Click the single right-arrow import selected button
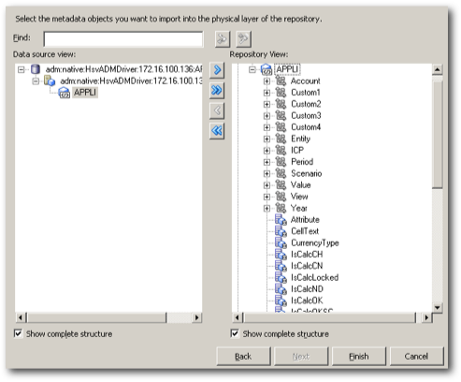461x382 pixels. [x=217, y=70]
